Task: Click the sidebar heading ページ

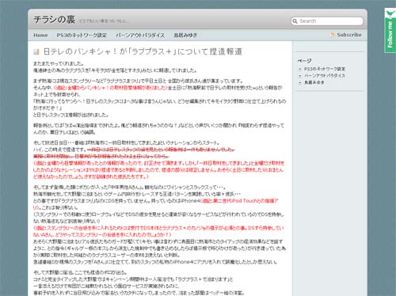Action: pos(304,61)
